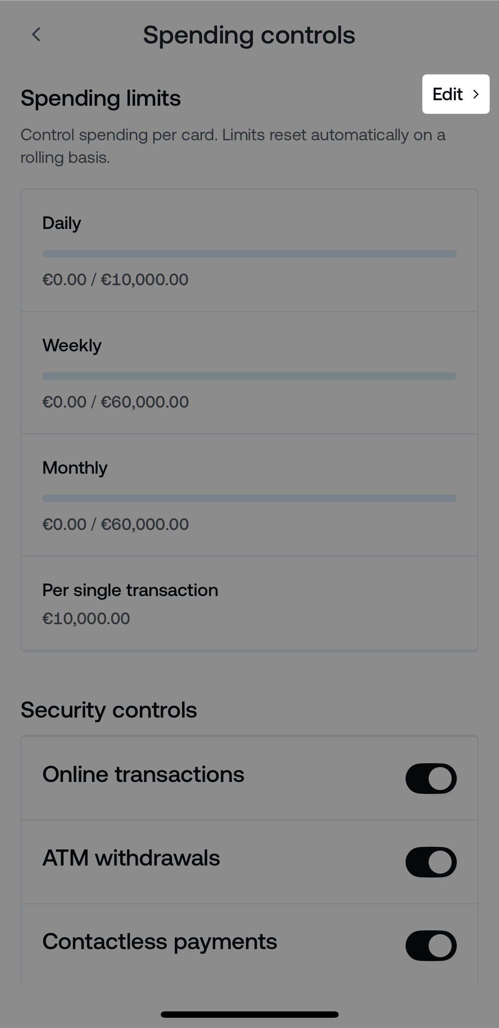Click the Spending controls page title
The image size is (499, 1028).
[249, 35]
